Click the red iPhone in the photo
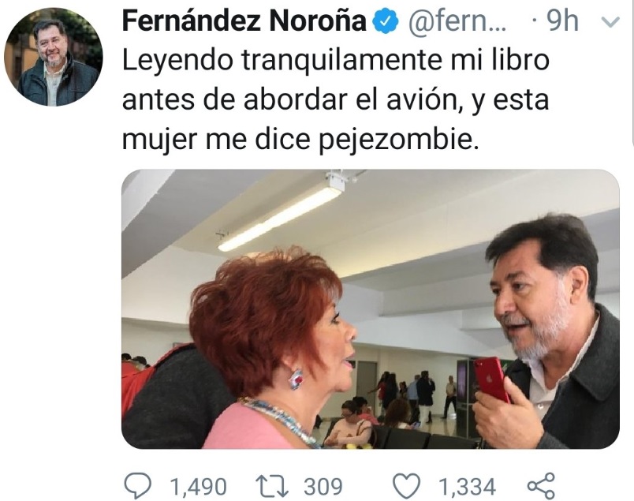The image size is (634, 501). (493, 379)
